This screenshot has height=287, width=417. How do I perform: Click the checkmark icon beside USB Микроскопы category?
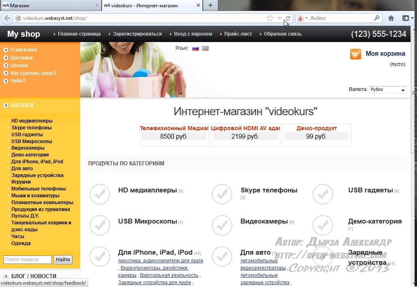click(100, 226)
